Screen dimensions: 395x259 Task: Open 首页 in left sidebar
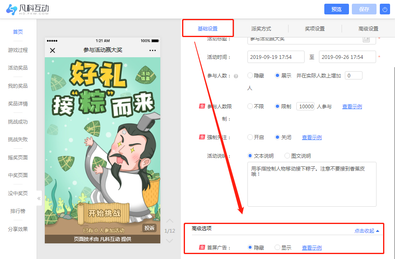pyautogui.click(x=18, y=32)
